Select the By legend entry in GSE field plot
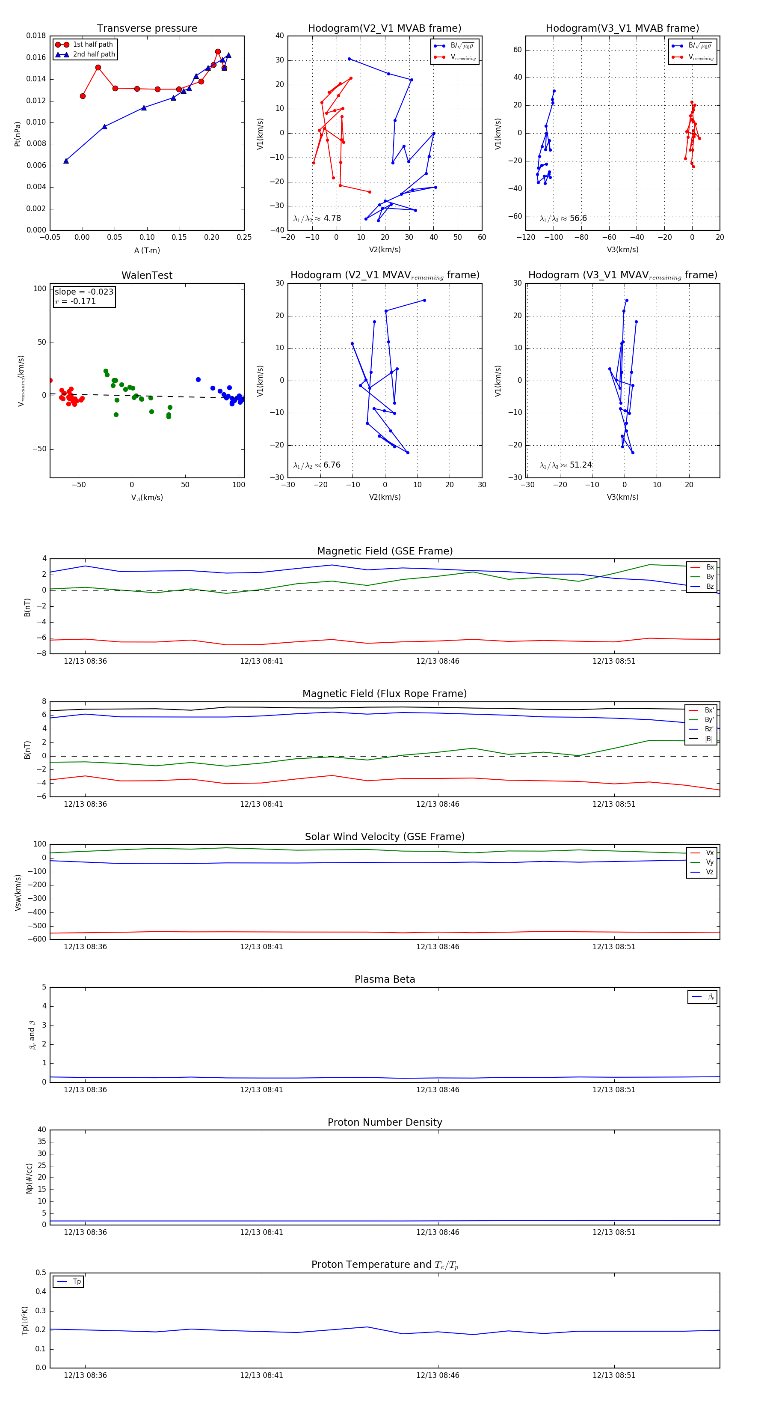 point(702,577)
